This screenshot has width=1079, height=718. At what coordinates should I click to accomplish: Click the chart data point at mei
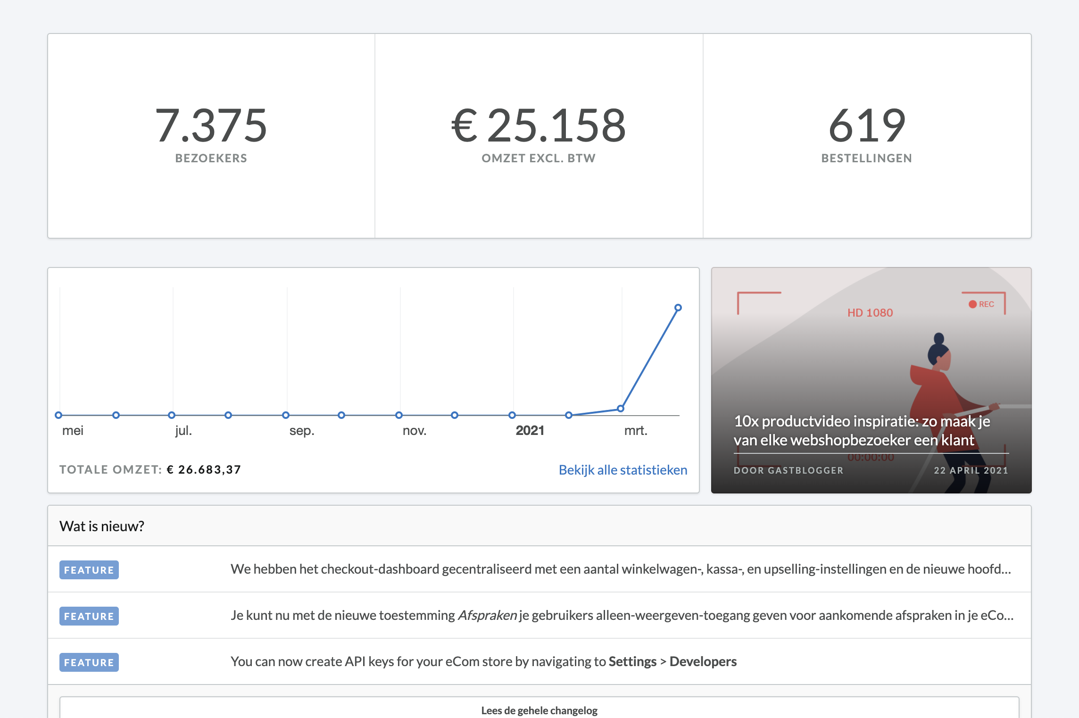(58, 415)
